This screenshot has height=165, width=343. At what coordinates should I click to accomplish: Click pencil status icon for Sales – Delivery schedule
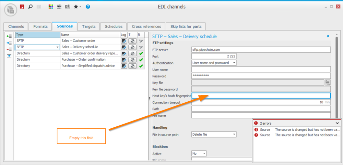141,47
